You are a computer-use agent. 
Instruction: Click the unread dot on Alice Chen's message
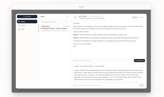tap(40, 28)
